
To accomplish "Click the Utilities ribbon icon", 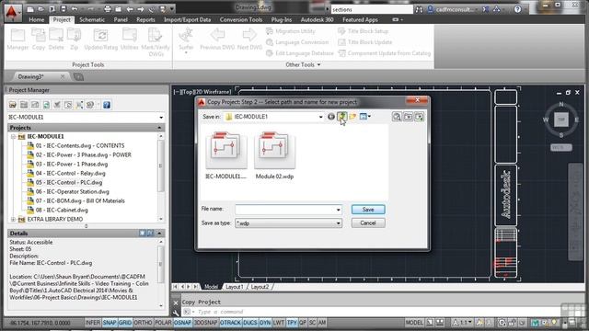I will (129, 40).
